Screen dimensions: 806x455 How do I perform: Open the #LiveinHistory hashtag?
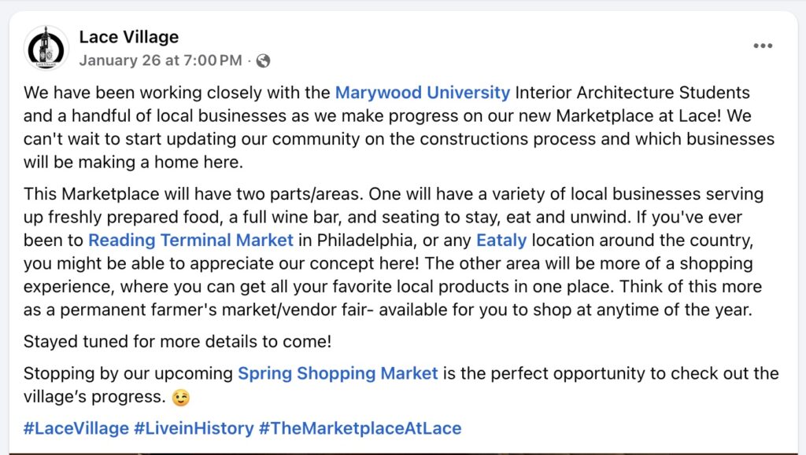(x=194, y=429)
